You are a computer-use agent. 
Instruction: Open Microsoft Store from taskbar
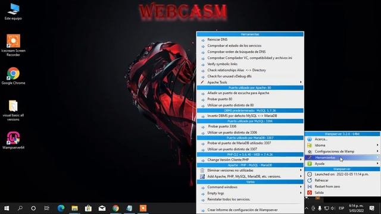[88, 208]
